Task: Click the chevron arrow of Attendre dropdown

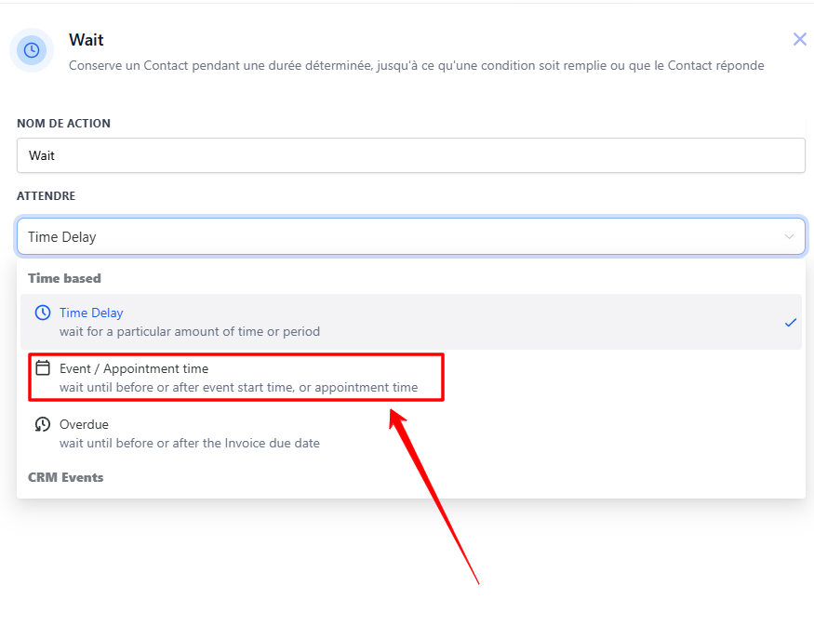Action: click(x=789, y=236)
